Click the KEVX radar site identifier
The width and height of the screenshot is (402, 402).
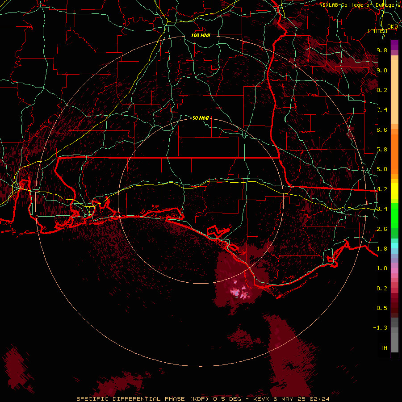coord(261,399)
